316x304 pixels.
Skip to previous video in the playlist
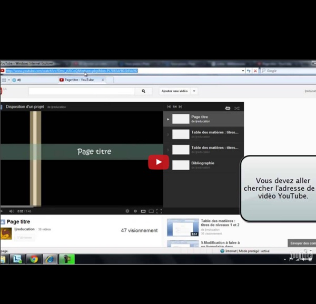point(169,106)
